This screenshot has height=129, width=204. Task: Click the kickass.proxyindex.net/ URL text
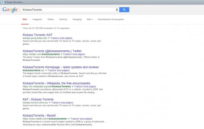pyautogui.click(x=35, y=38)
